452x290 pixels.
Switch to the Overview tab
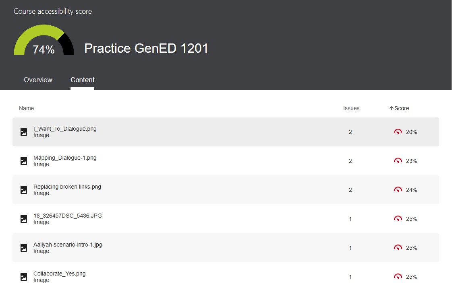click(38, 80)
